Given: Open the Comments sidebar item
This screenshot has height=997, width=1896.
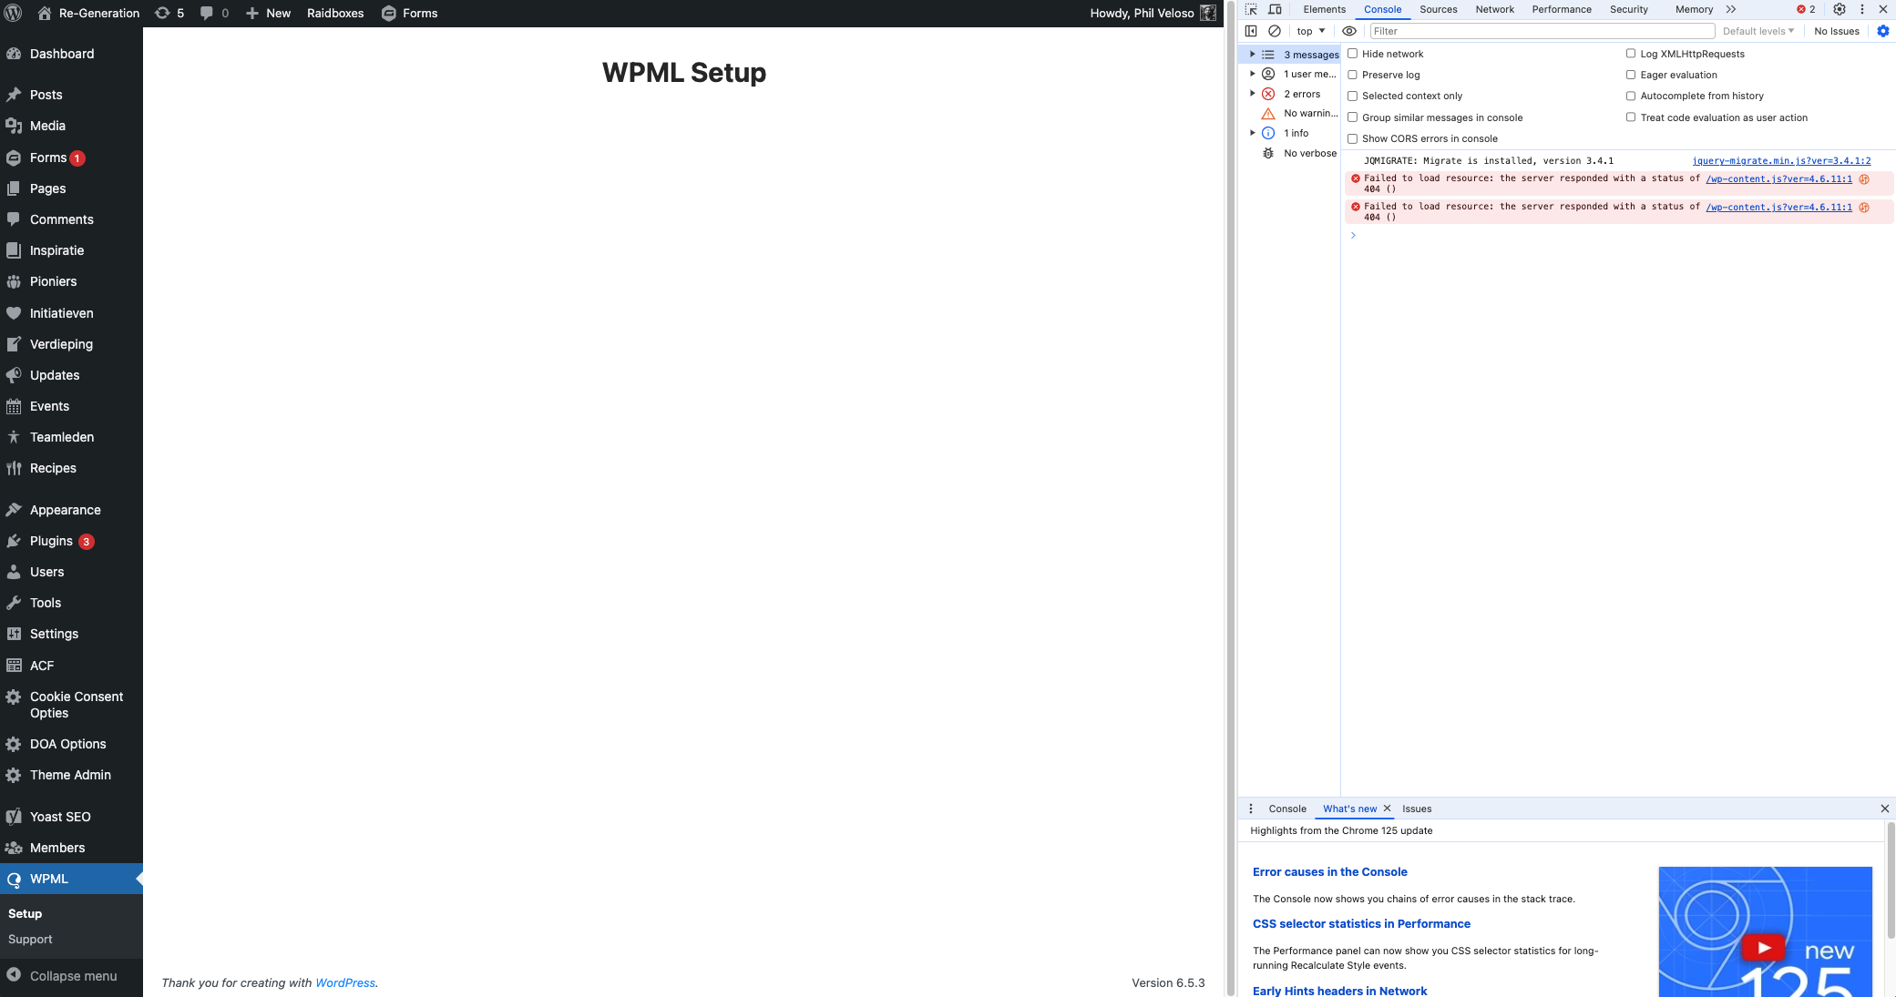Looking at the screenshot, I should (x=71, y=219).
